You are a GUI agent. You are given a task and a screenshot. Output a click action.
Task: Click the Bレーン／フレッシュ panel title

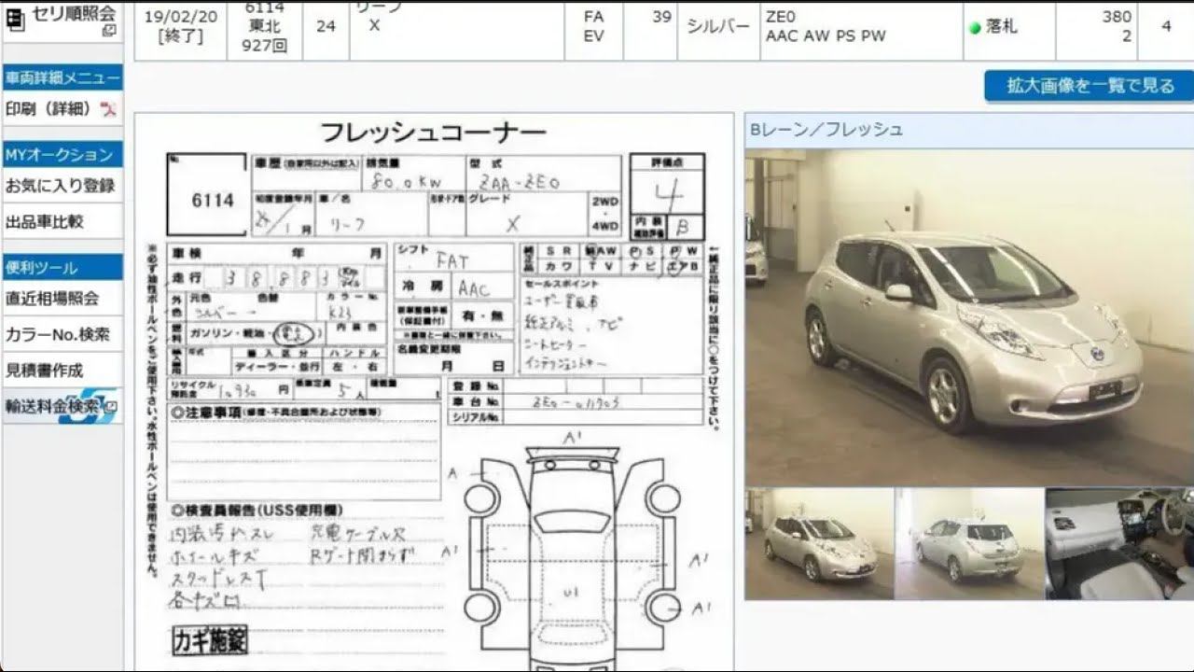[826, 130]
